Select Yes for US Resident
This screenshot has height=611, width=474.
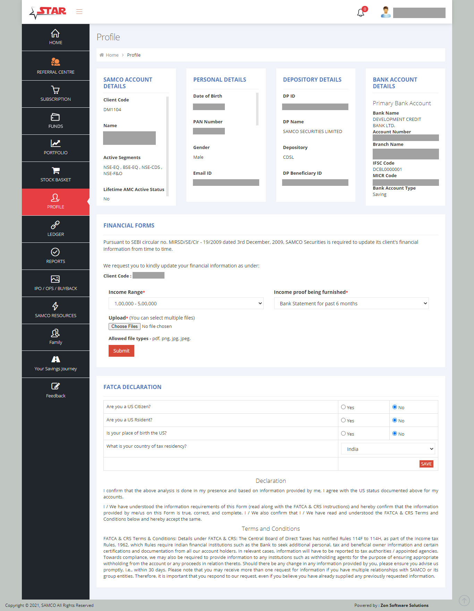pos(343,420)
